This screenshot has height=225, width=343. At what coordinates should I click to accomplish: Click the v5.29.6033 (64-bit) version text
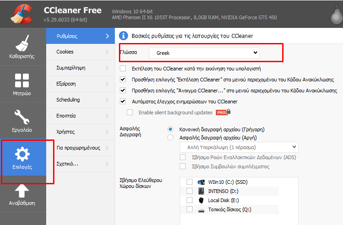tap(65, 20)
